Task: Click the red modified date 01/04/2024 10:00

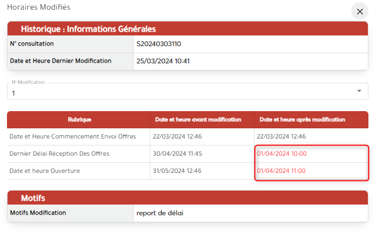Action: (x=282, y=154)
